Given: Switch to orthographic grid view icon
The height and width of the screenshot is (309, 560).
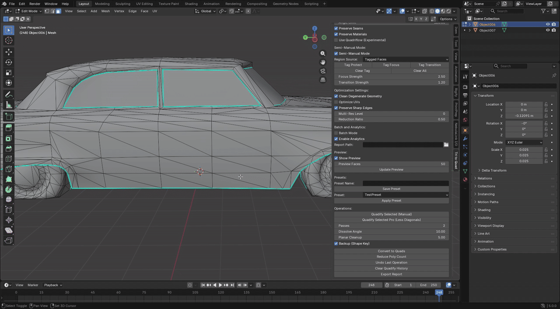Looking at the screenshot, I should pos(323,80).
